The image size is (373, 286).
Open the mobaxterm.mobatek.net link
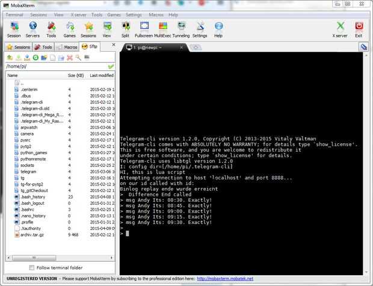click(x=225, y=278)
